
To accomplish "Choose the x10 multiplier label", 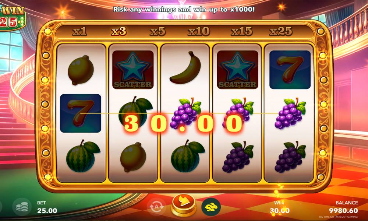I will click(199, 31).
